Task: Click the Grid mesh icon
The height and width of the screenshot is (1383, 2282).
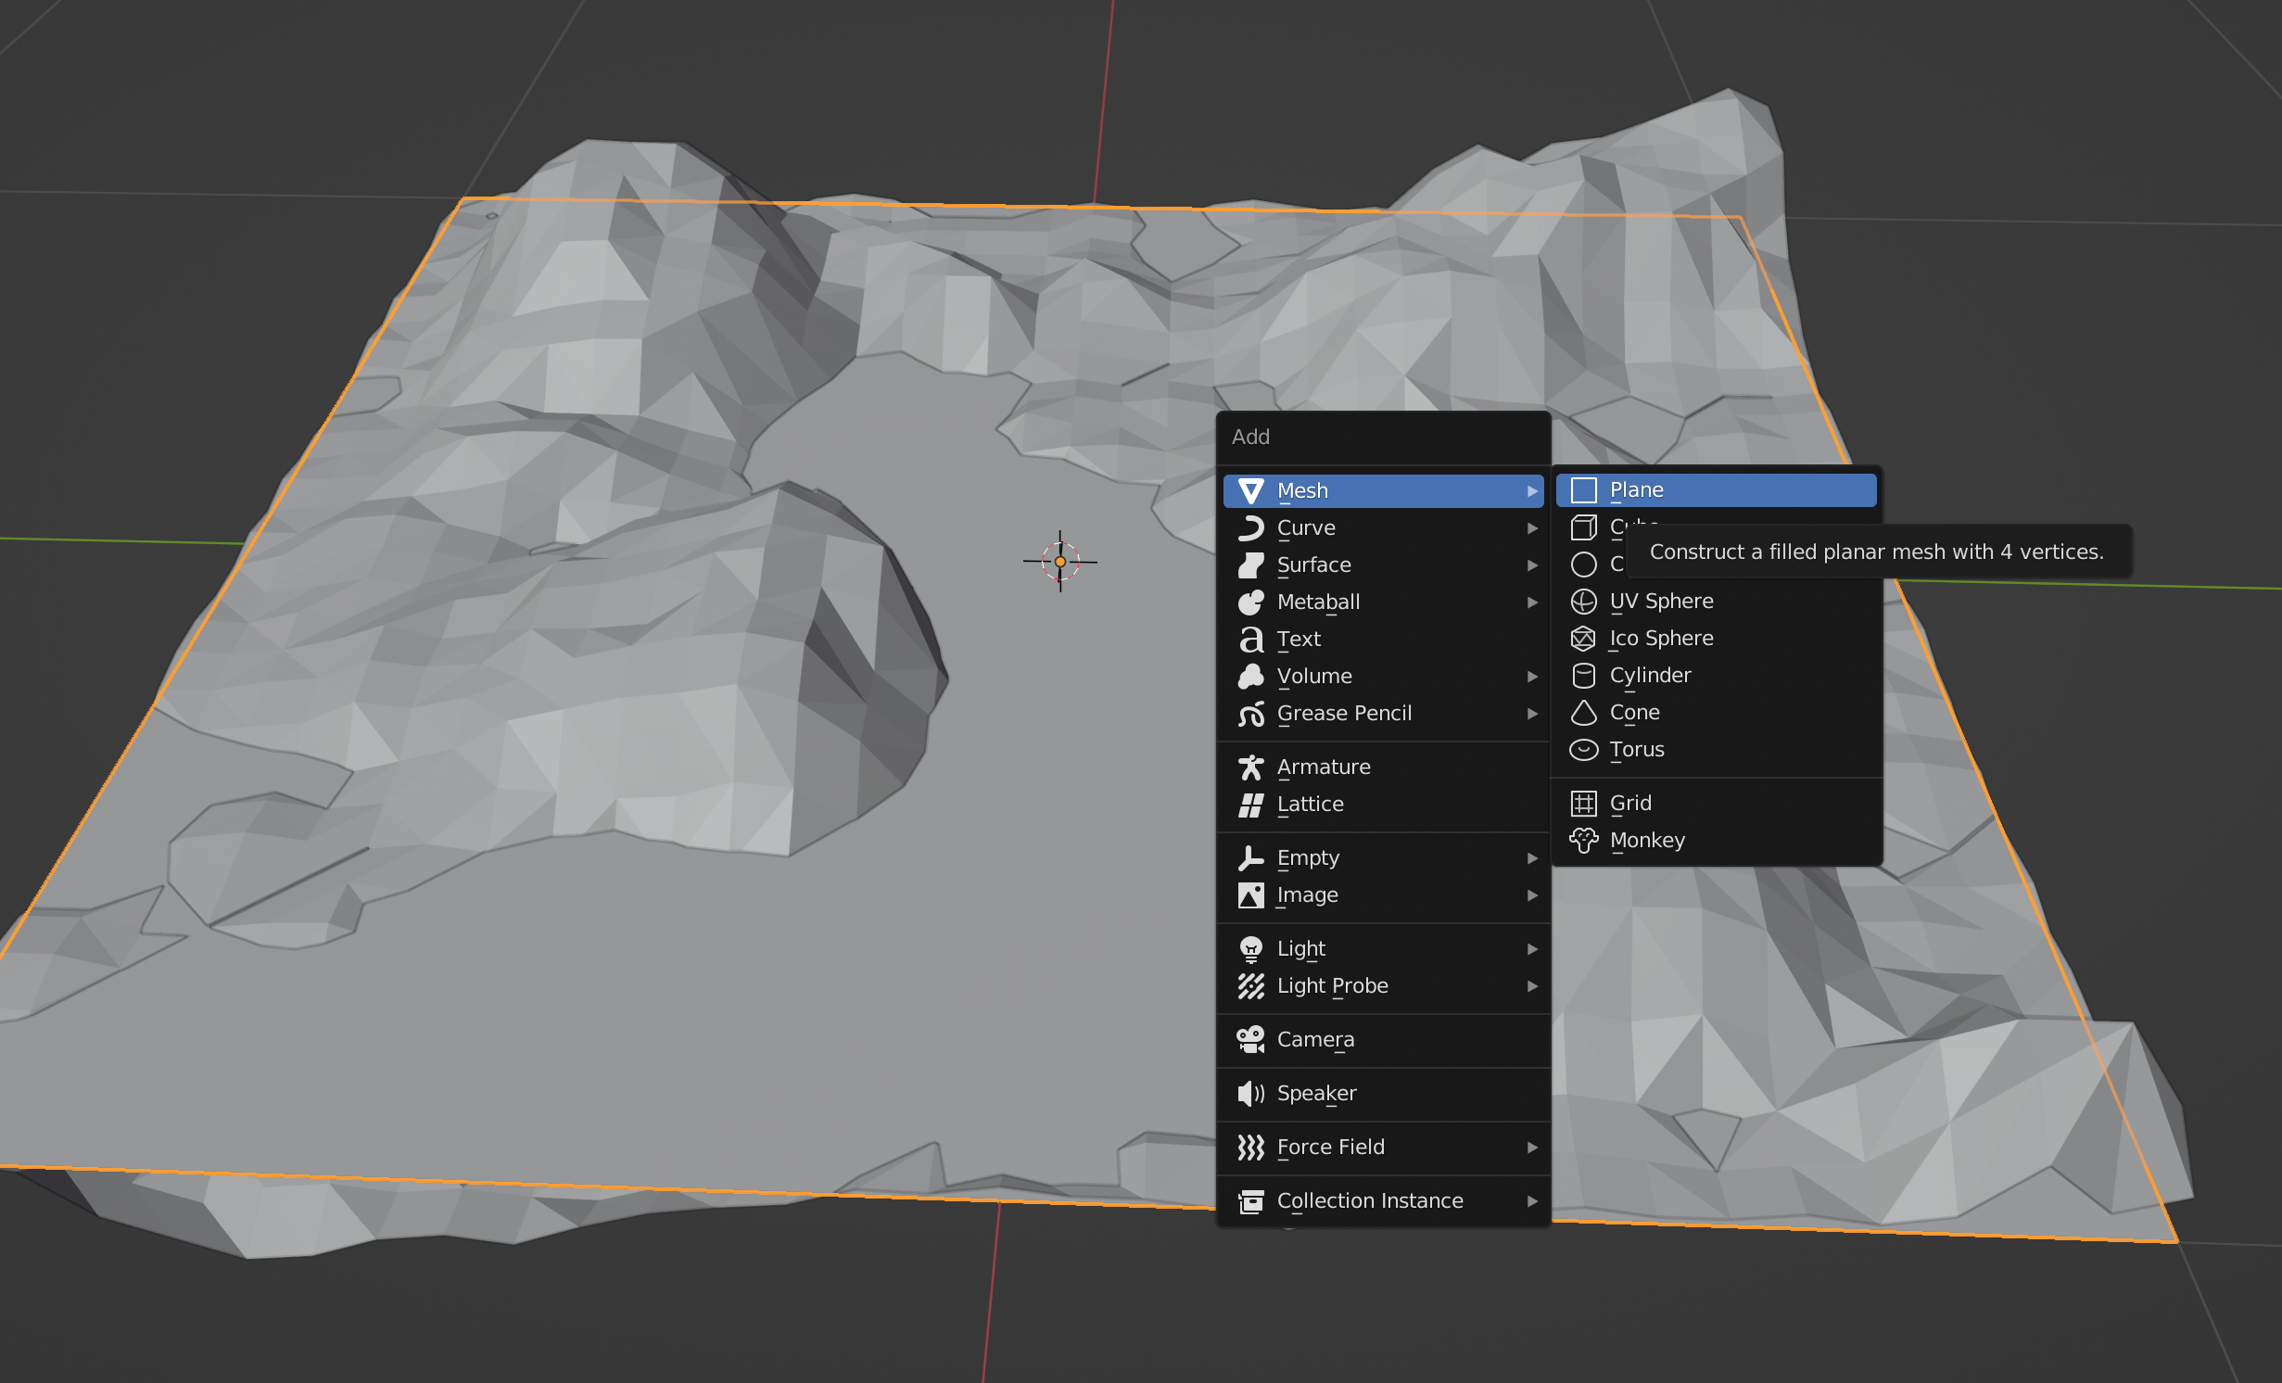Action: pos(1583,804)
